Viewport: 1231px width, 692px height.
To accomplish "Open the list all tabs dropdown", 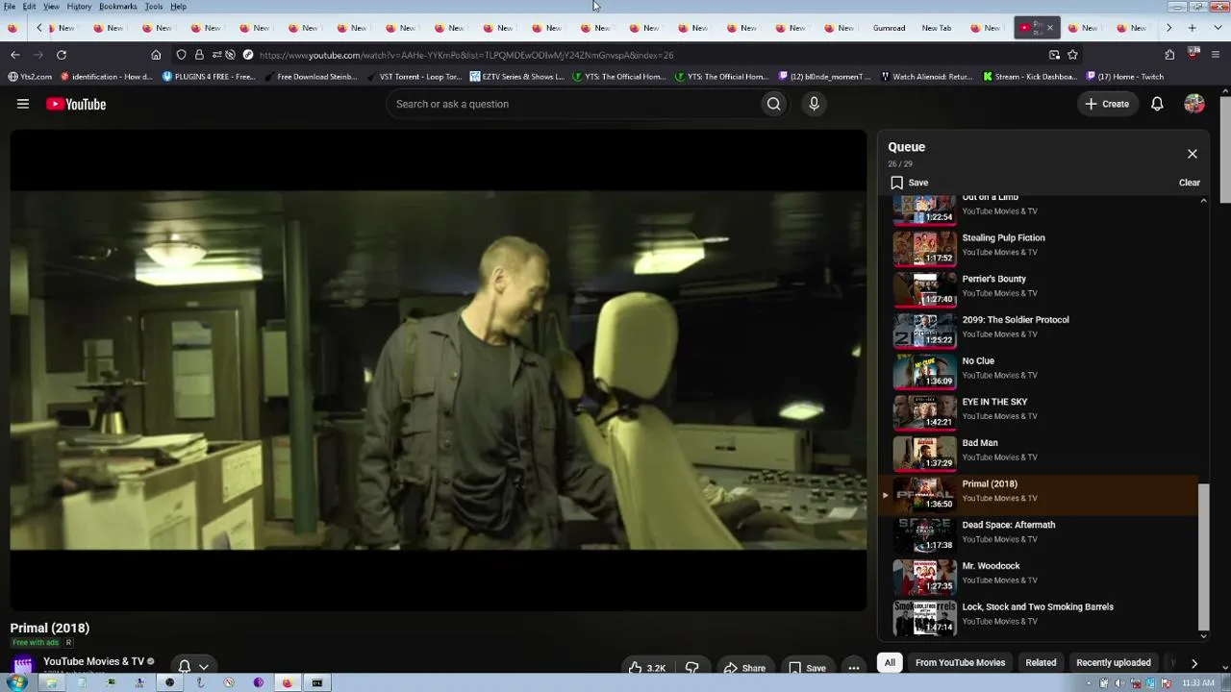I will [1217, 28].
